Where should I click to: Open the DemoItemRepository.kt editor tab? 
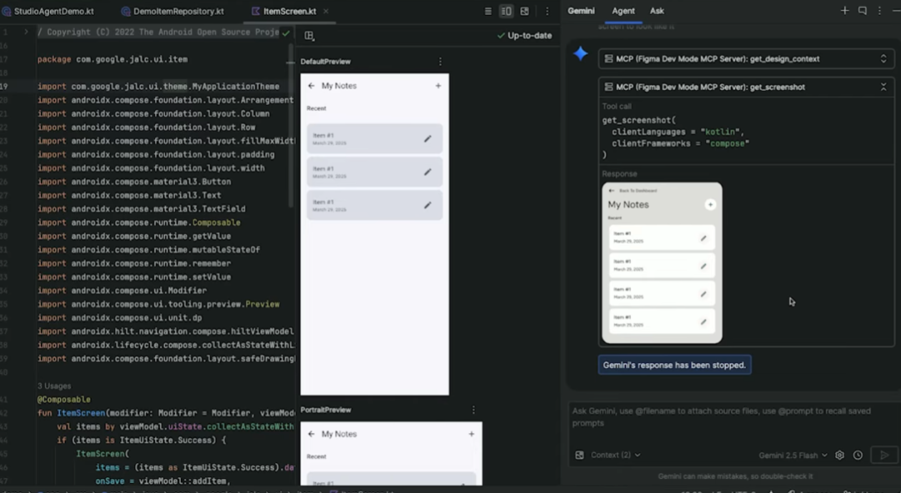click(179, 12)
